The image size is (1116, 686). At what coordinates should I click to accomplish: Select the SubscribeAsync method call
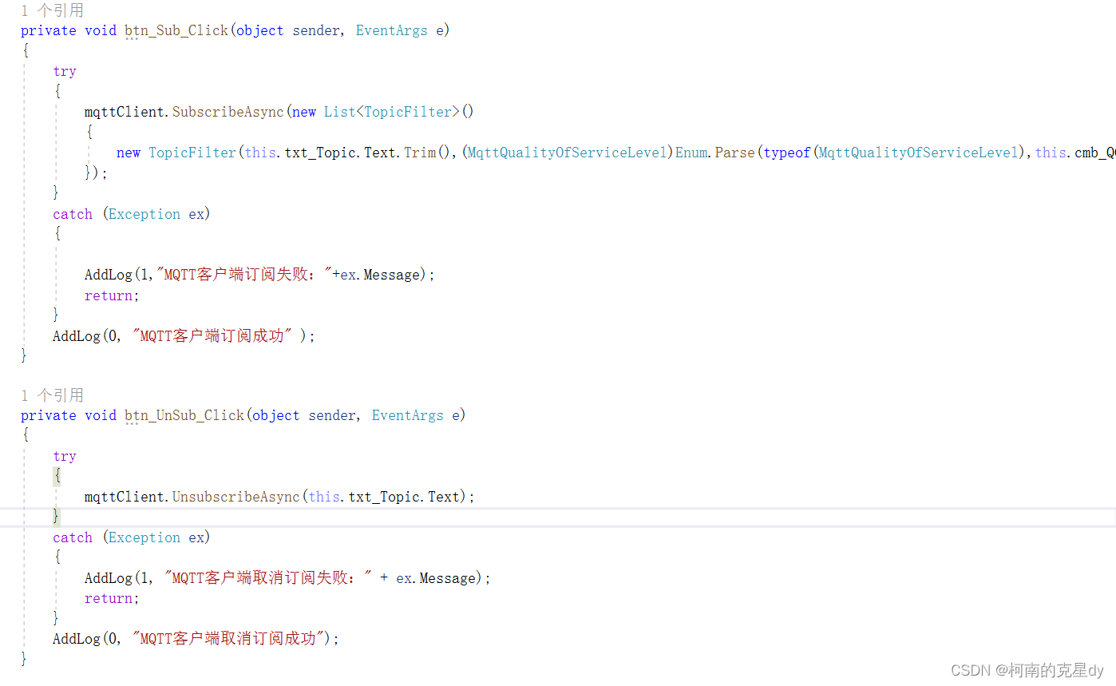pos(227,111)
